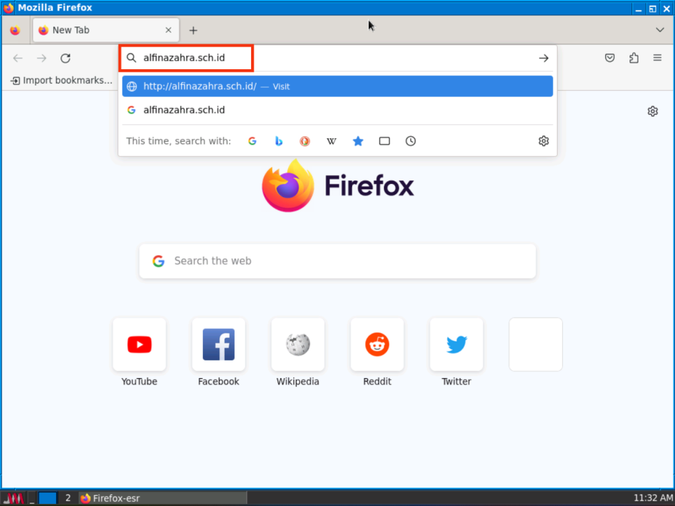The width and height of the screenshot is (675, 506).
Task: Open Firefox application hamburger menu
Action: [x=657, y=58]
